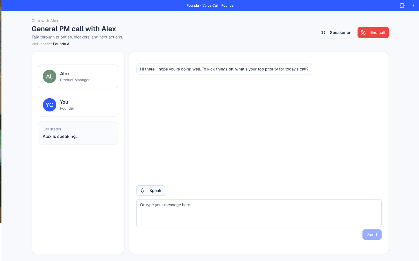The height and width of the screenshot is (261, 419).
Task: Open the browser three-dot menu
Action: 413,5
